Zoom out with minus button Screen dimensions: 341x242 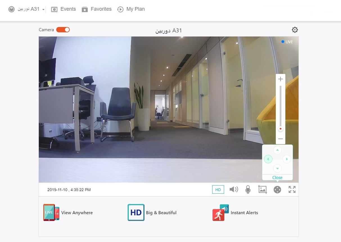tap(280, 139)
